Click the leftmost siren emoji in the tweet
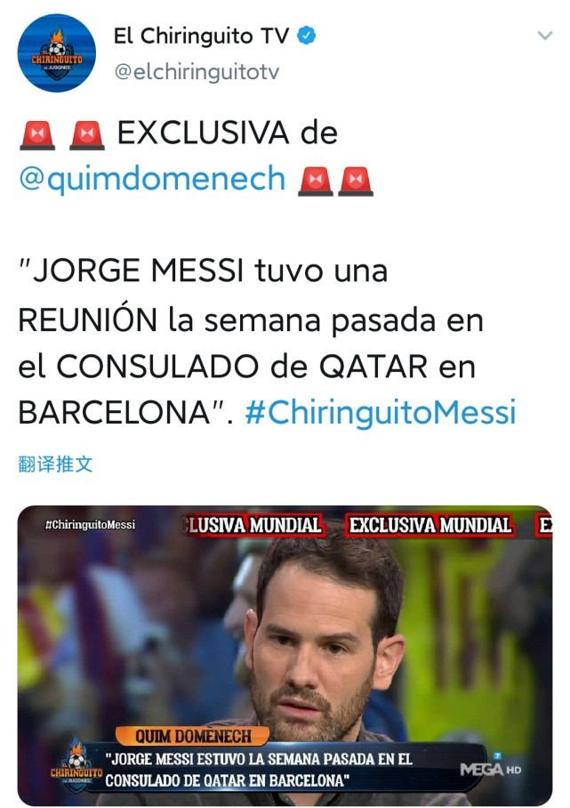Image resolution: width=570 pixels, height=808 pixels. pos(37,135)
